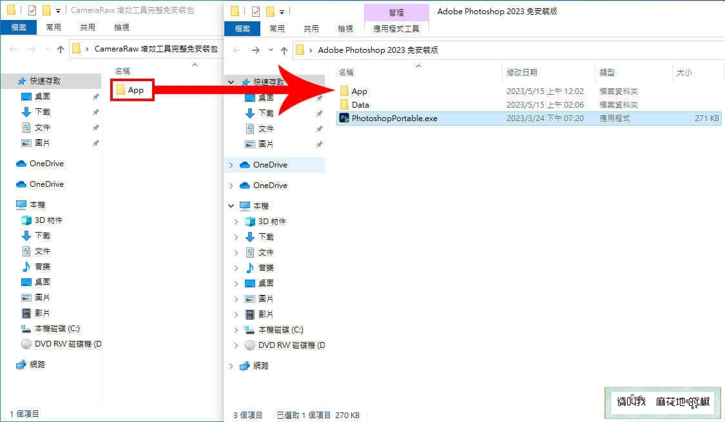The width and height of the screenshot is (725, 422).
Task: Expand 3D 物件 node in Photoshop window
Action: point(237,222)
